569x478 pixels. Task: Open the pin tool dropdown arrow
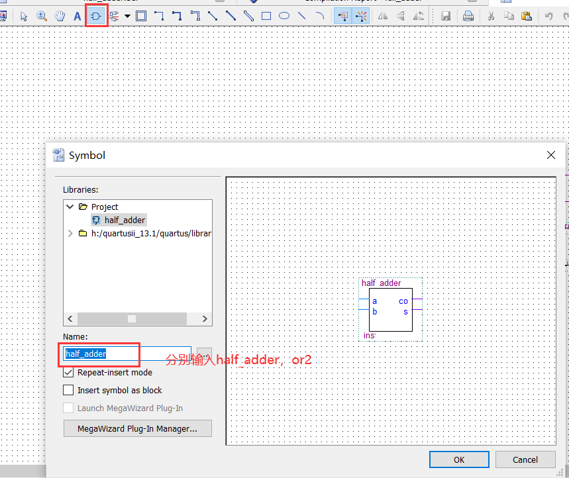[x=127, y=17]
